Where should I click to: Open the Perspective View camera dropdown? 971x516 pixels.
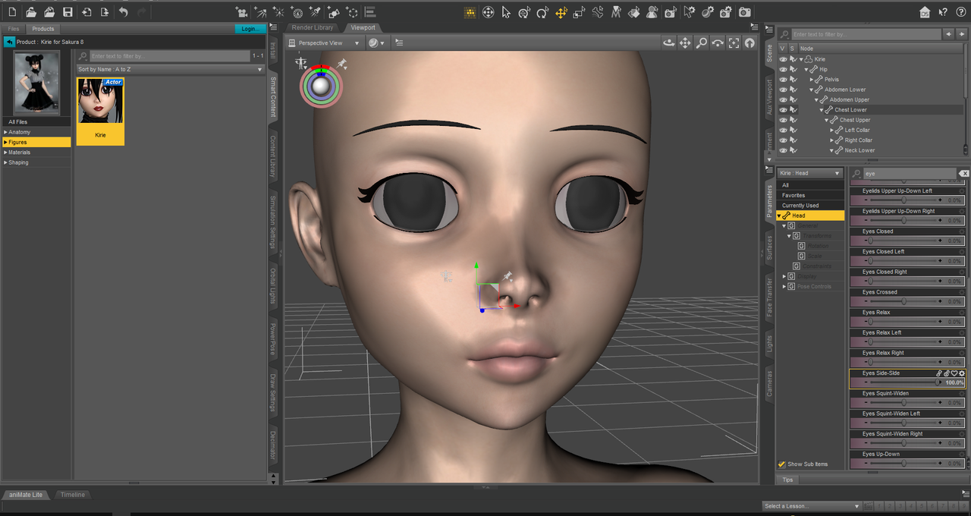[x=324, y=43]
